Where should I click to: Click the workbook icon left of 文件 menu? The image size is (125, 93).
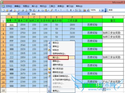[3, 6]
